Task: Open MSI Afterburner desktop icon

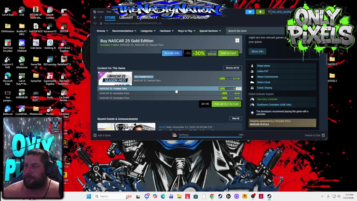Action: 22,62
